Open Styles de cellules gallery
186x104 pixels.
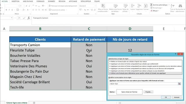click(125, 8)
